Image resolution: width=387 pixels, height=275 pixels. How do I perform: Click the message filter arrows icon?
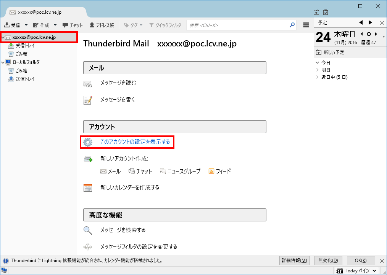(88, 247)
